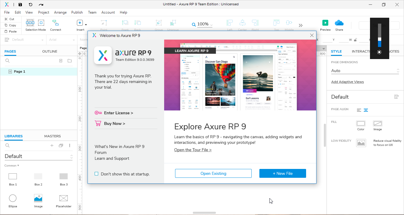404x215 pixels.
Task: Open the Account menu
Action: tap(108, 12)
